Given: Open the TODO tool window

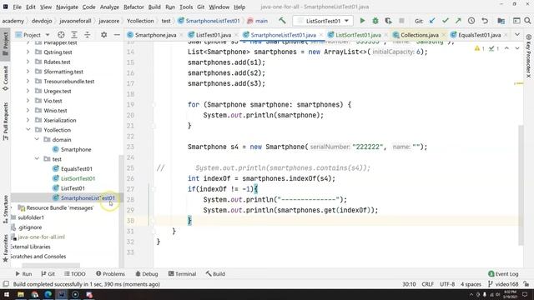Looking at the screenshot, I should click(75, 273).
